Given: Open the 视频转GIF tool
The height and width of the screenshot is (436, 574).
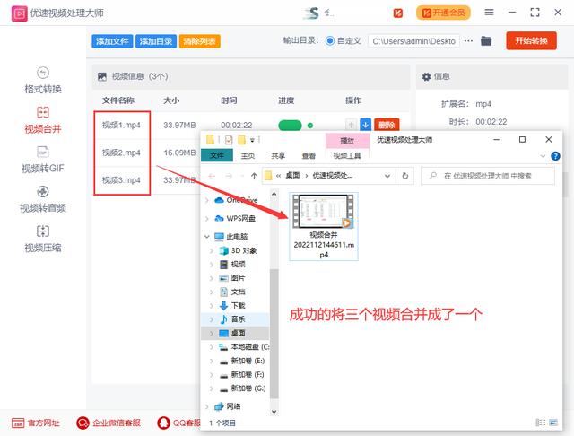Looking at the screenshot, I should coord(43,160).
